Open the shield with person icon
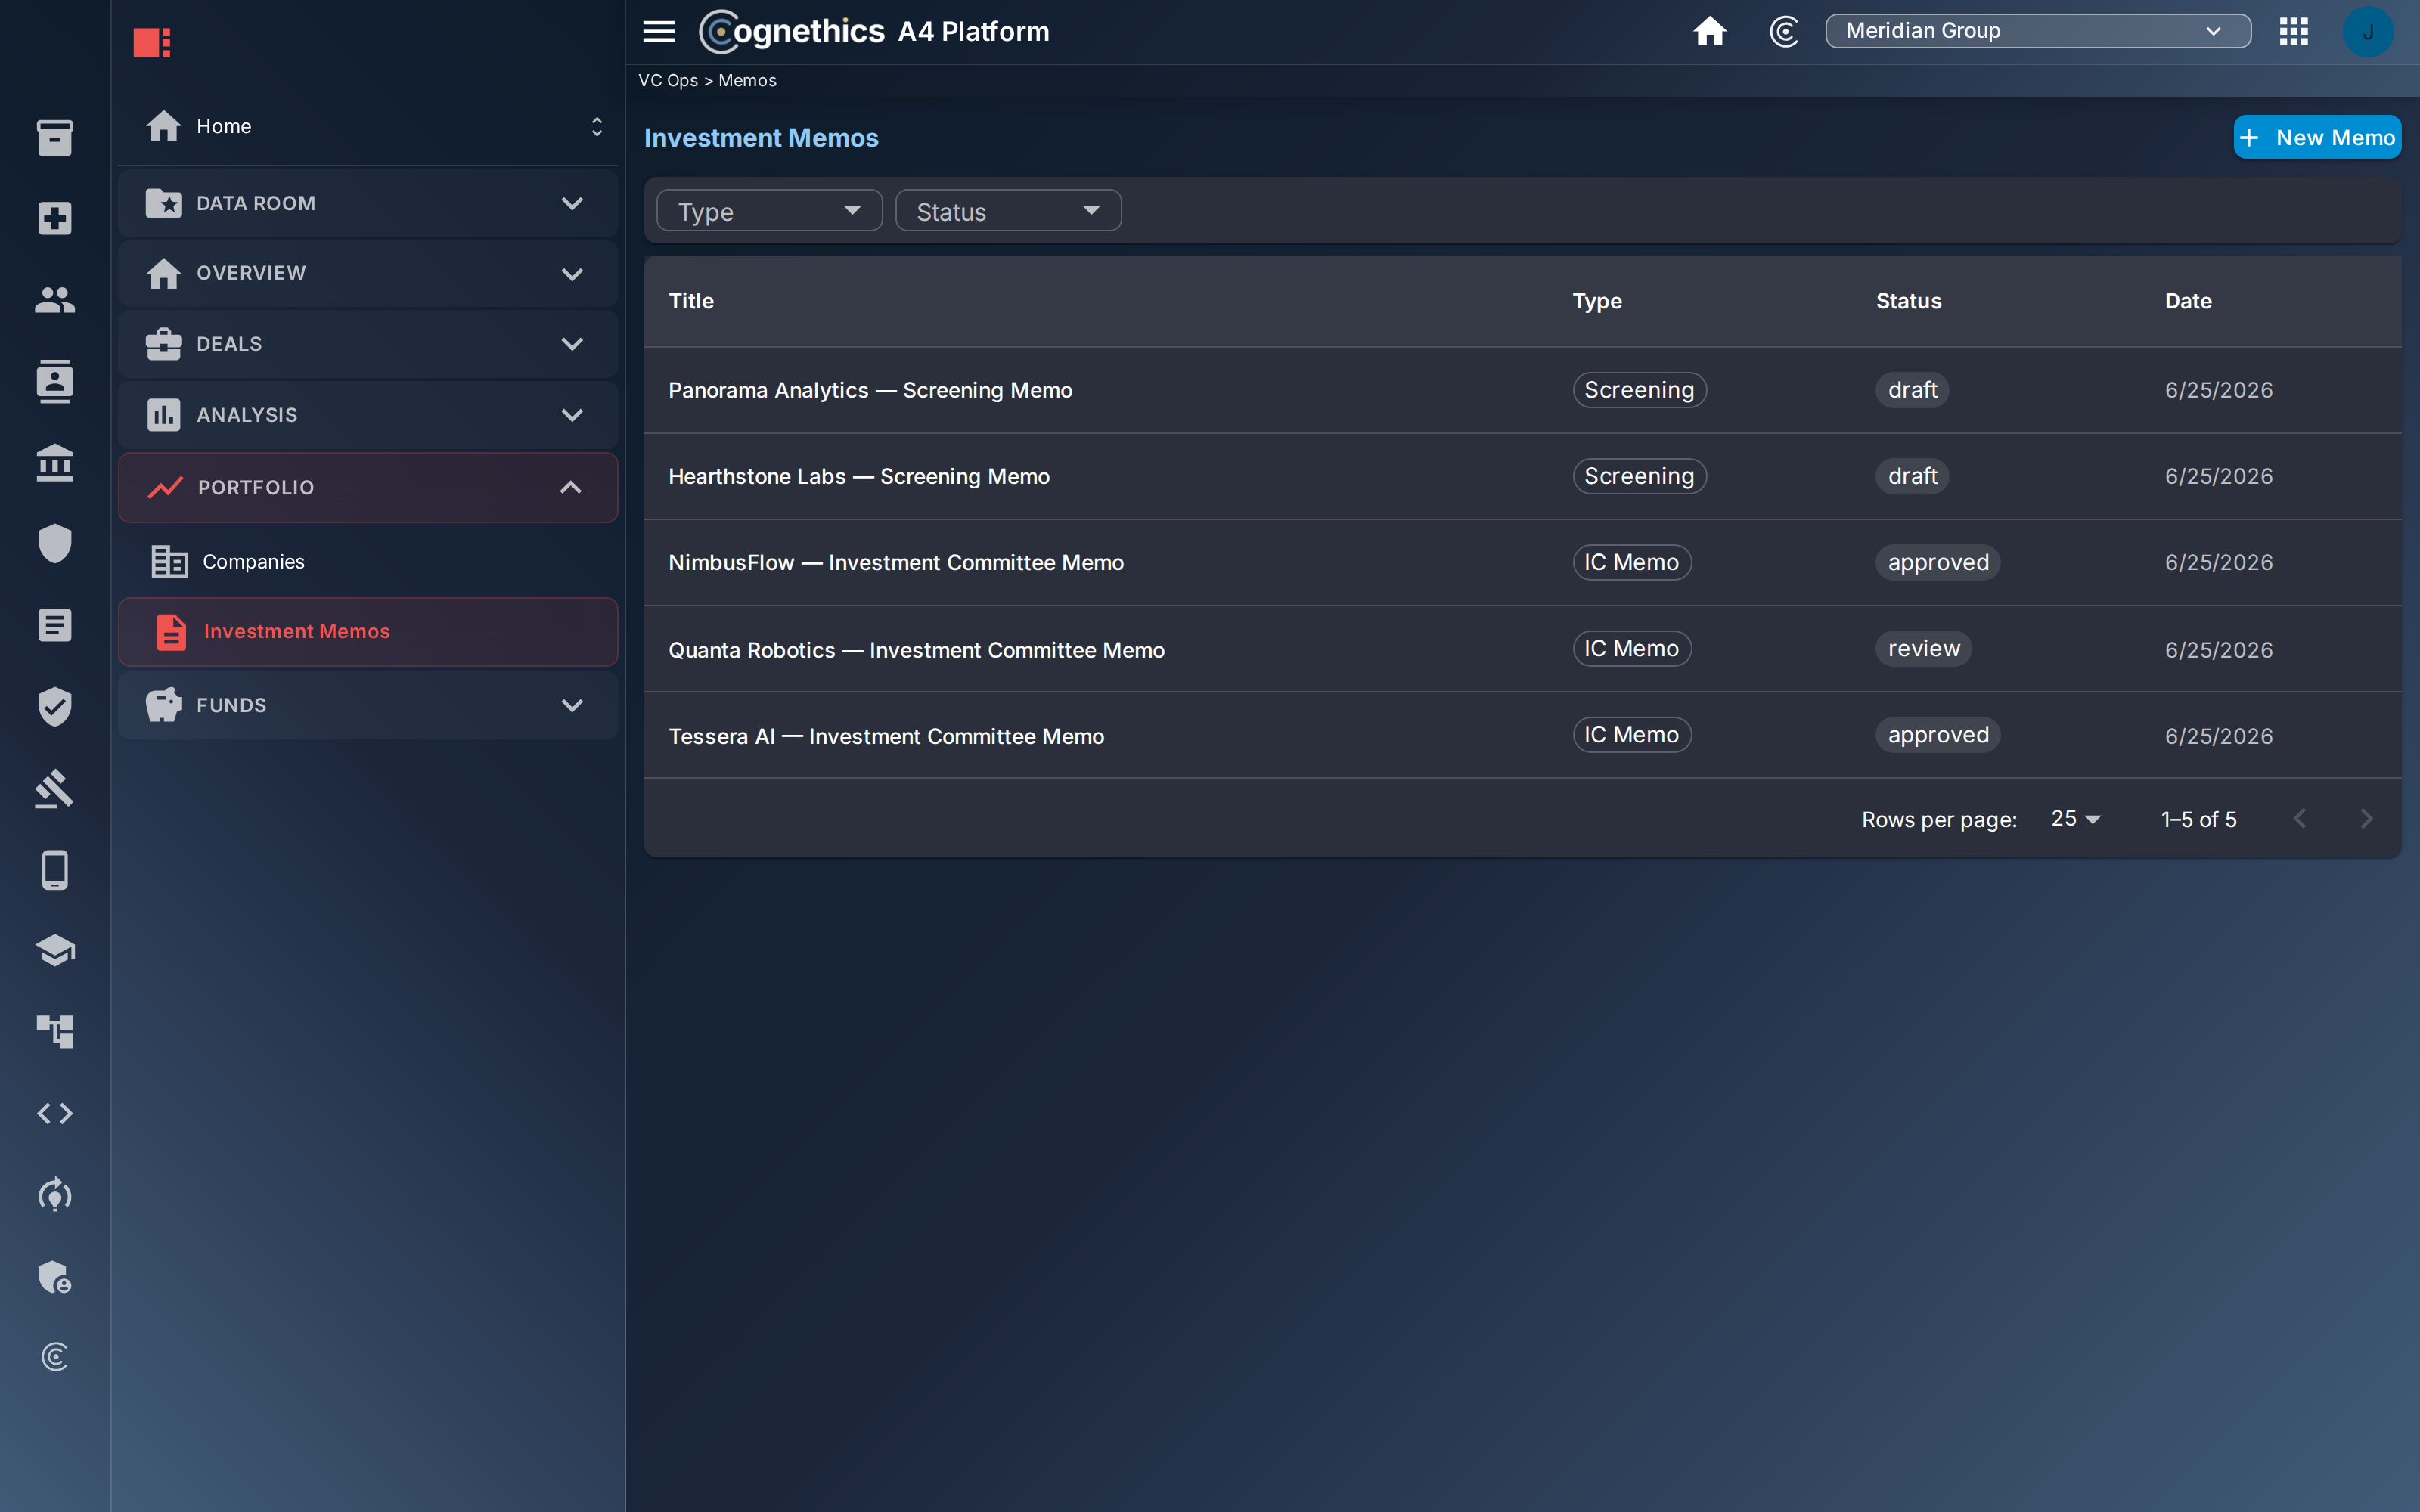 (55, 1276)
